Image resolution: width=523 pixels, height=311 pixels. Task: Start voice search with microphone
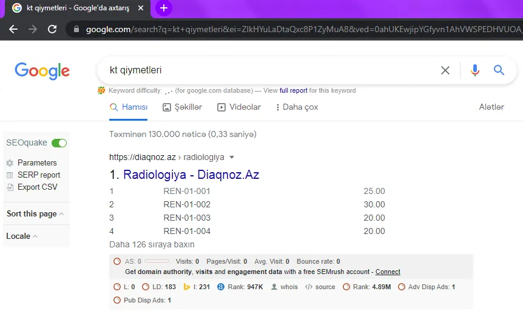(x=474, y=70)
